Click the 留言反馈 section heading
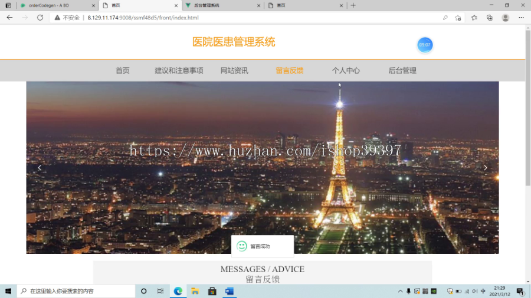This screenshot has width=531, height=298. tap(263, 279)
